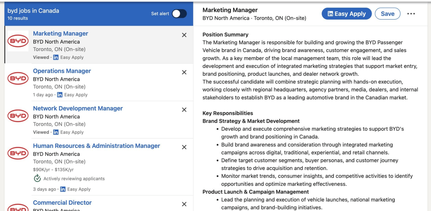Click the 'Position Summary' heading
The image size is (431, 211).
(226, 35)
